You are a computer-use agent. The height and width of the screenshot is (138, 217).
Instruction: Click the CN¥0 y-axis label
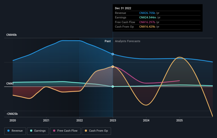pos(10,84)
